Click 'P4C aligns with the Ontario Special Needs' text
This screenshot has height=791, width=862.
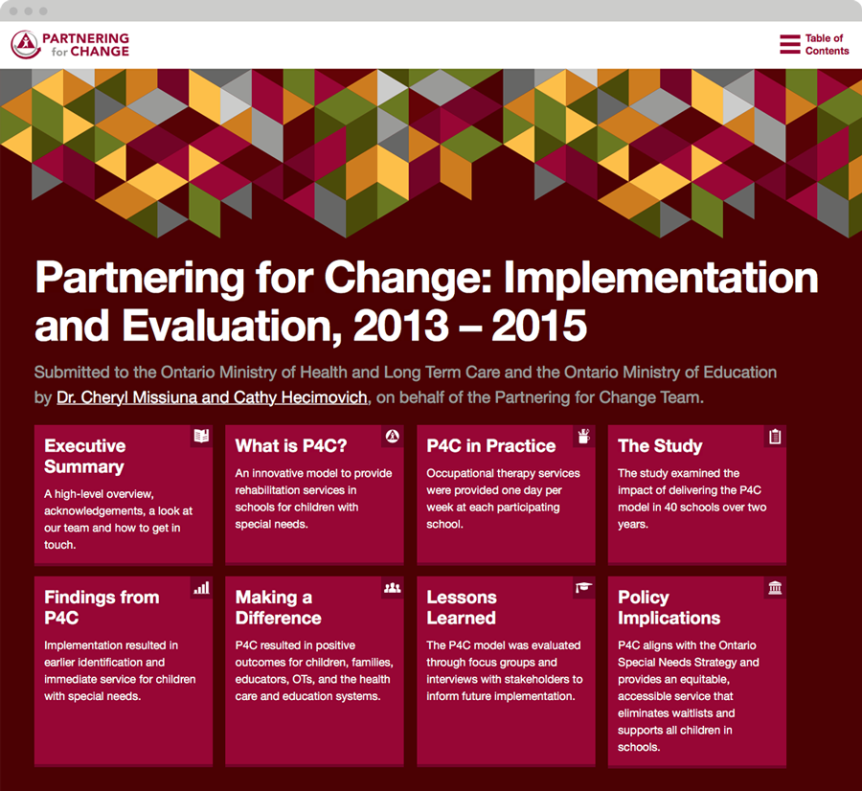[689, 696]
